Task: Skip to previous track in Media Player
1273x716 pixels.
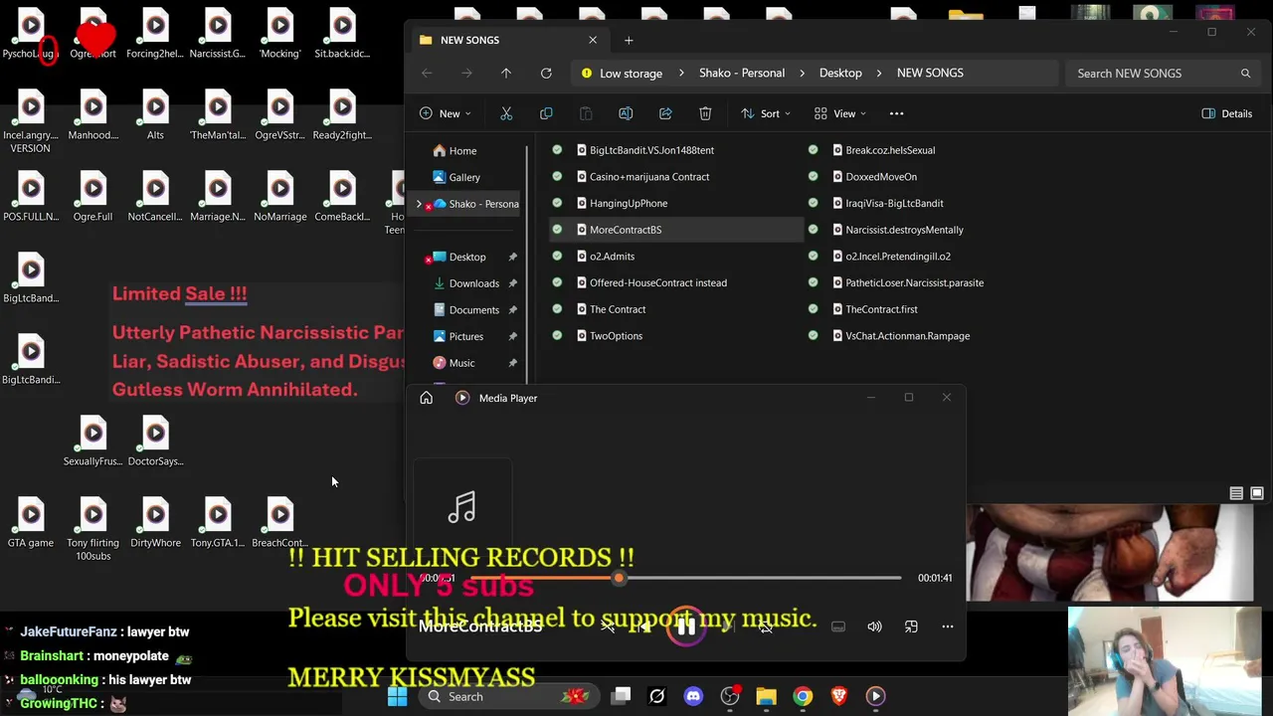Action: [645, 626]
